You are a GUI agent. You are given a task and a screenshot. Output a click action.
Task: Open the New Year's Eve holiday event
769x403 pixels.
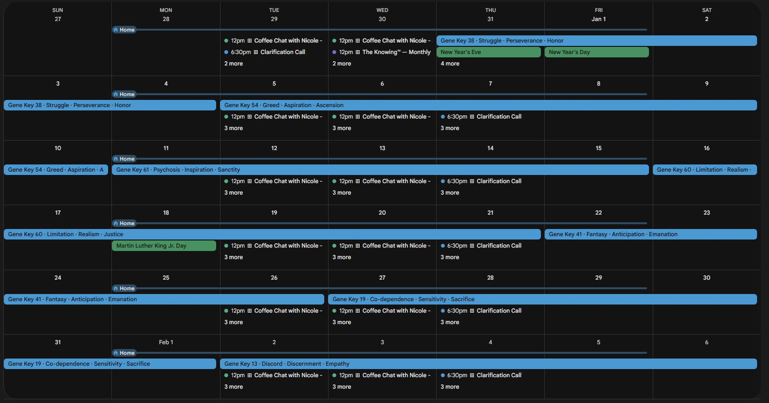point(488,52)
